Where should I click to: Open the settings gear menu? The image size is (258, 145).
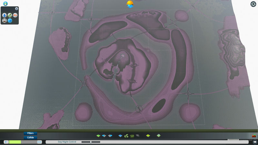pos(253,4)
